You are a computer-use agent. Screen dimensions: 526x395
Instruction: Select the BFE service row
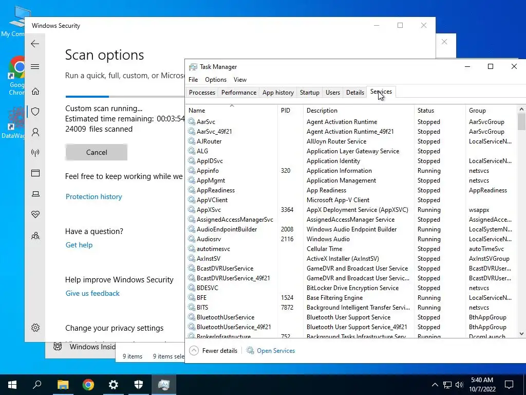[352, 298]
